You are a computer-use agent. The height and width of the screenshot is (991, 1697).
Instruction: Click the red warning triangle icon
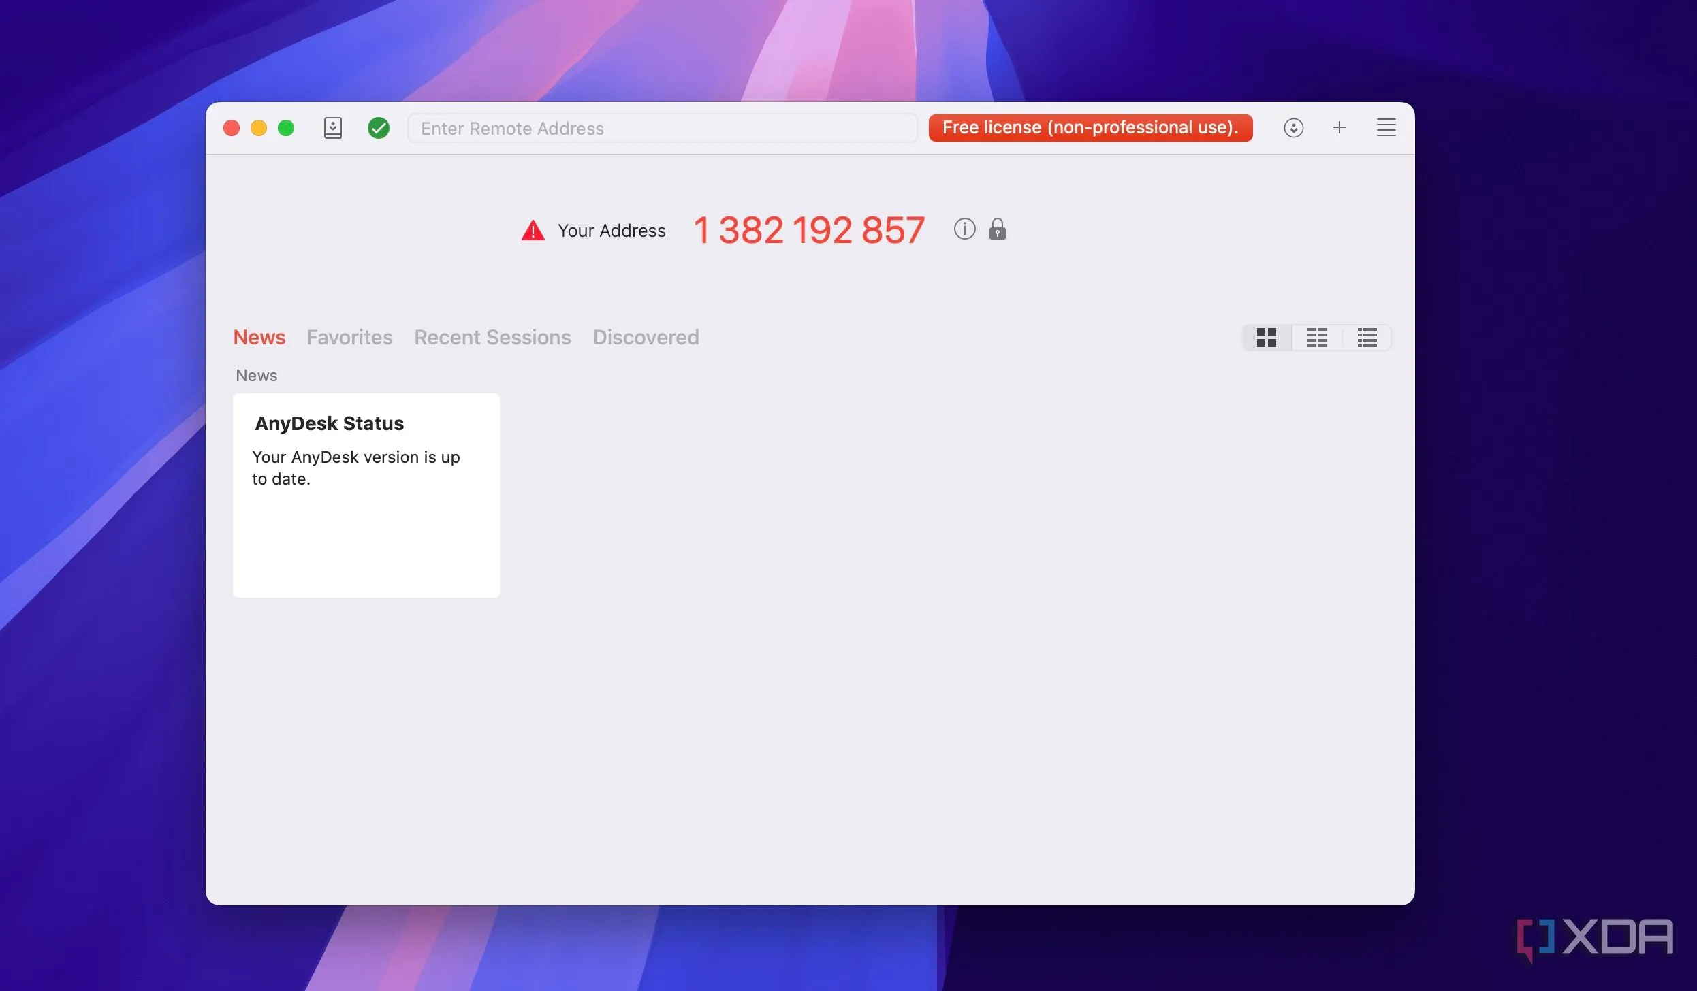point(533,231)
